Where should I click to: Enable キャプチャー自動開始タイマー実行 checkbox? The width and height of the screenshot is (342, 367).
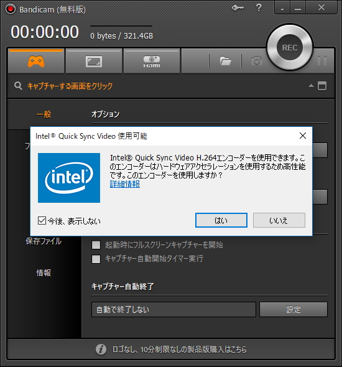96,259
